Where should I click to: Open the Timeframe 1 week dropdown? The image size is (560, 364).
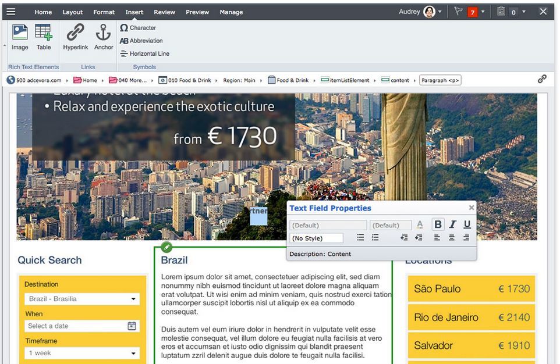click(82, 353)
